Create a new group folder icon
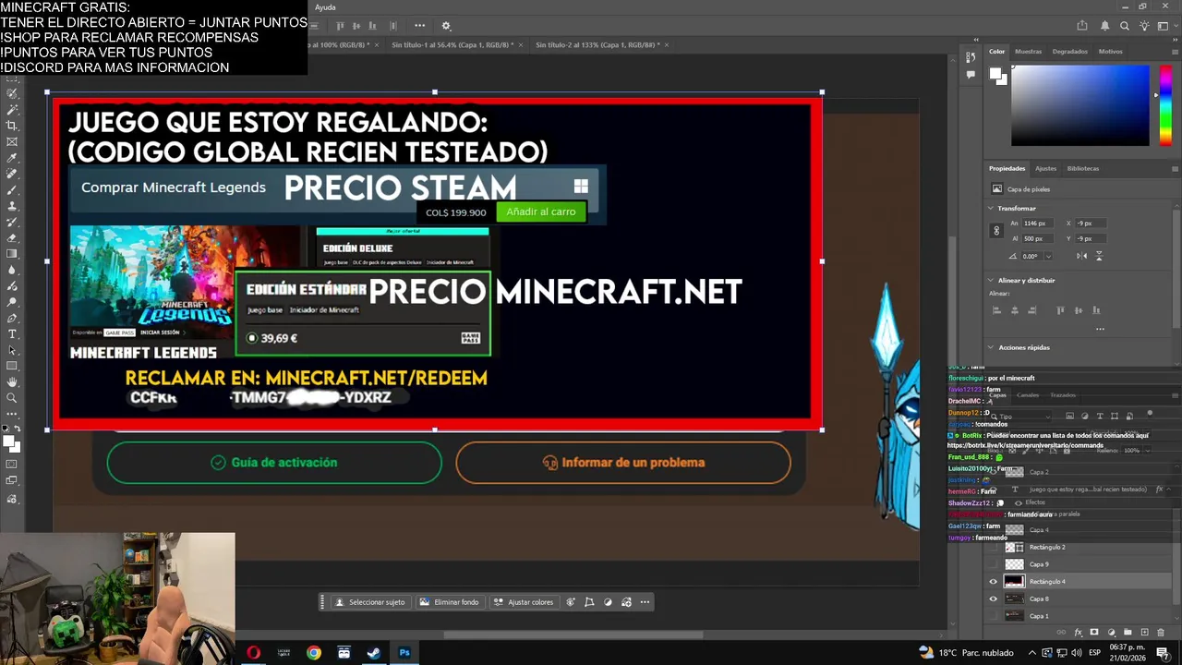Image resolution: width=1182 pixels, height=665 pixels. pyautogui.click(x=1128, y=633)
